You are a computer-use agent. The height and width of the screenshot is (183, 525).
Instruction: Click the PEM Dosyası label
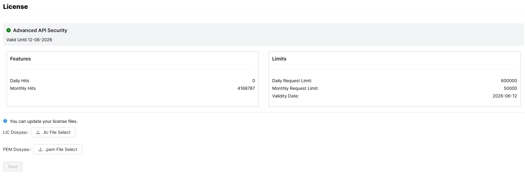(x=17, y=149)
